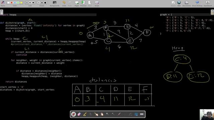This screenshot has height=120, width=214.
Task: Expand the right side panel handle
Action: [212, 12]
